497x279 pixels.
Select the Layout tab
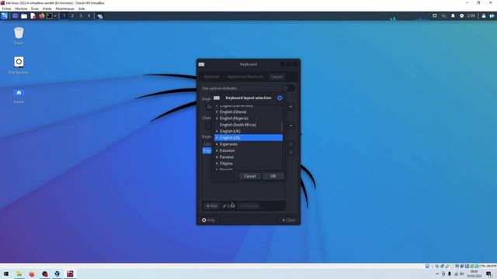coord(276,77)
